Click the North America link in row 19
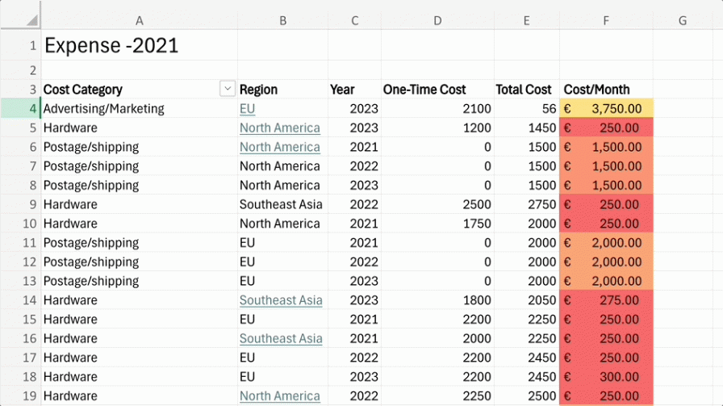 [279, 396]
